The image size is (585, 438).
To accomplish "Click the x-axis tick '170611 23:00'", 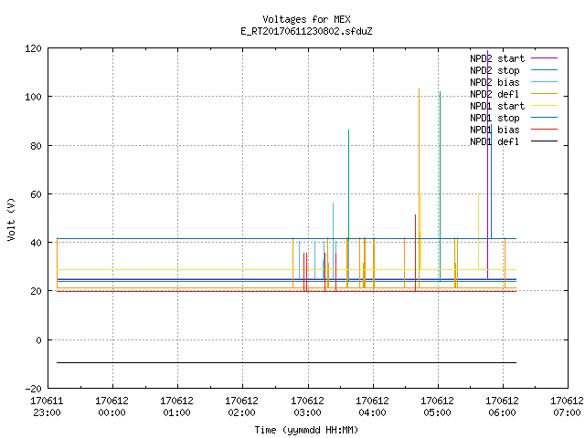I will [x=47, y=407].
